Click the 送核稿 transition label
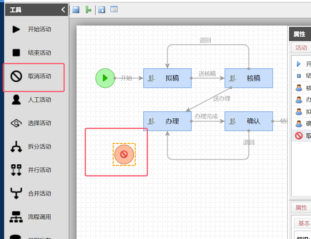The width and height of the screenshot is (311, 239). pos(207,74)
